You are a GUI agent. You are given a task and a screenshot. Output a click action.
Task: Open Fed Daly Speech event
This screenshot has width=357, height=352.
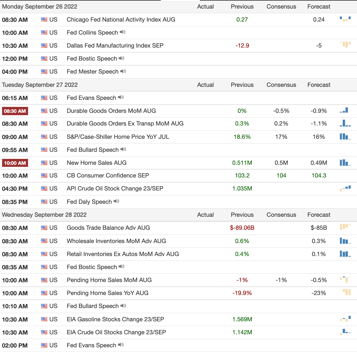(89, 202)
